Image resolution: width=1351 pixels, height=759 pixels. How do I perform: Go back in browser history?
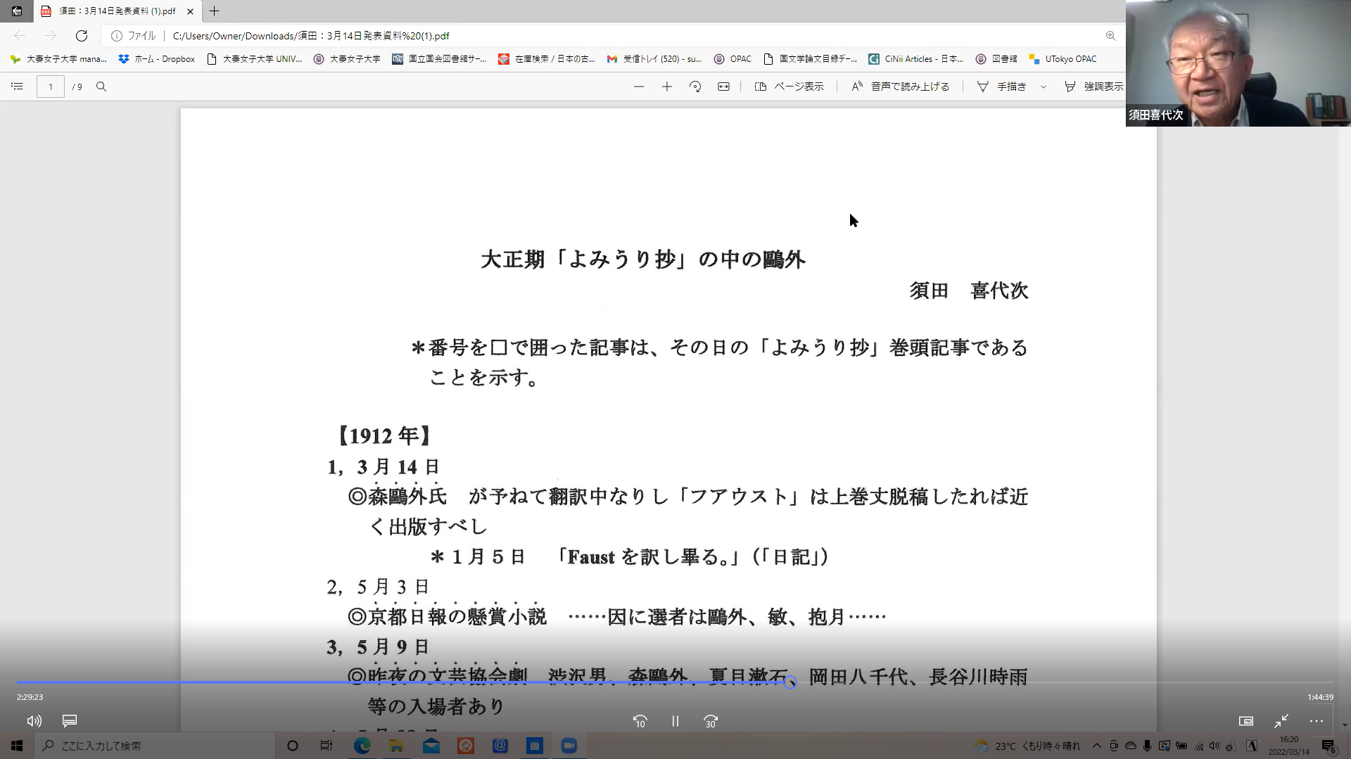pos(20,36)
